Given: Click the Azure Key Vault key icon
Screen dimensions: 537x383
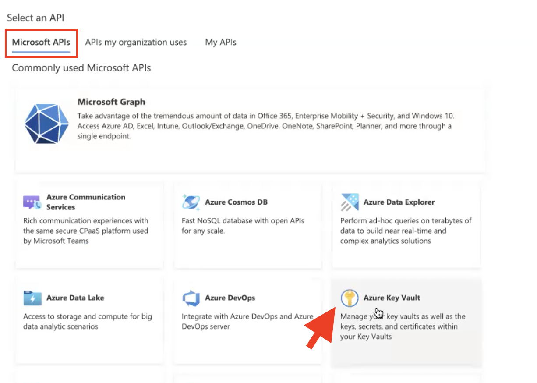Looking at the screenshot, I should pyautogui.click(x=350, y=298).
